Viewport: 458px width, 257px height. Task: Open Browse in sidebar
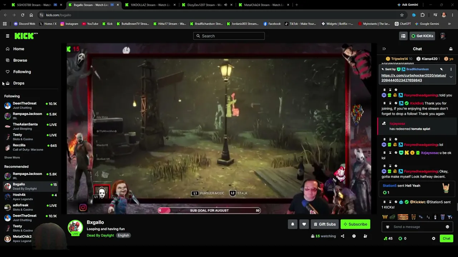tap(20, 60)
